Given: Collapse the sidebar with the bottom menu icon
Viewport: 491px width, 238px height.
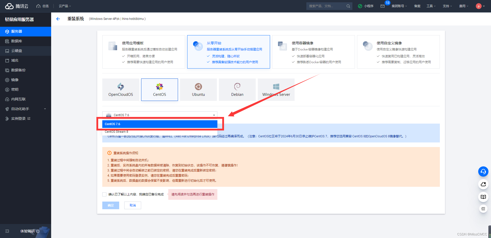Looking at the screenshot, I should (x=7, y=231).
